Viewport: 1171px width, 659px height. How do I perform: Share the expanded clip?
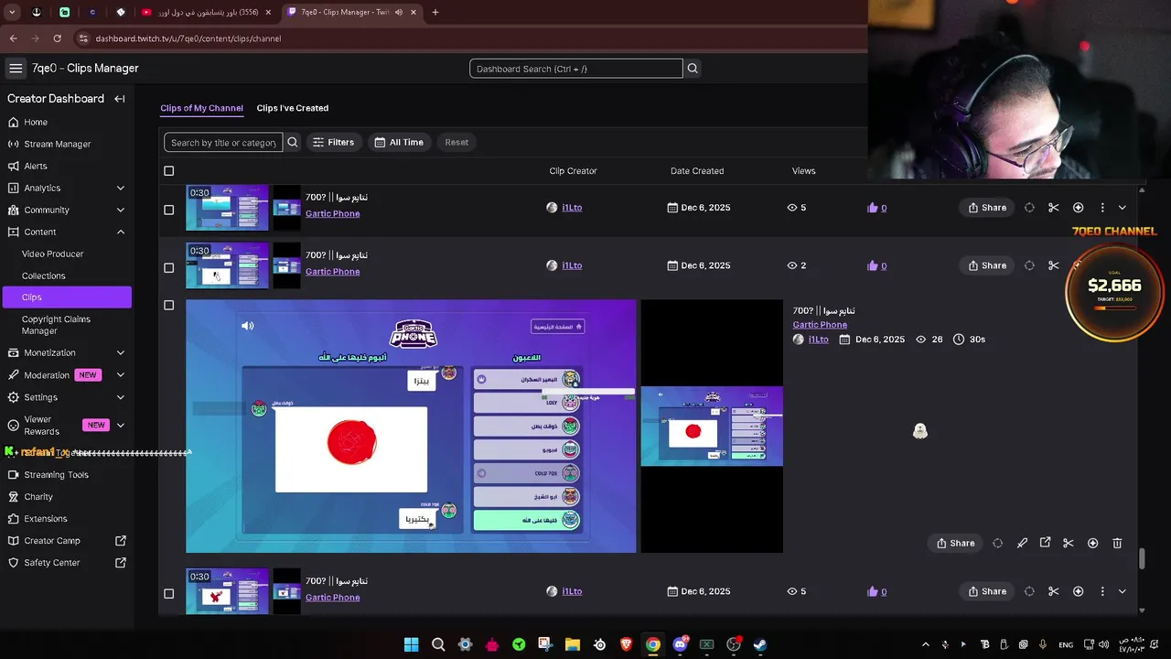click(955, 543)
